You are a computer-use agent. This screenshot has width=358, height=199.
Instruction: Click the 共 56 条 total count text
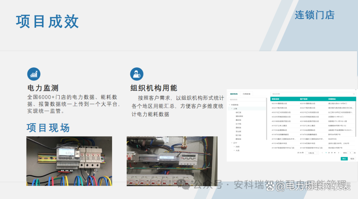click(300, 153)
